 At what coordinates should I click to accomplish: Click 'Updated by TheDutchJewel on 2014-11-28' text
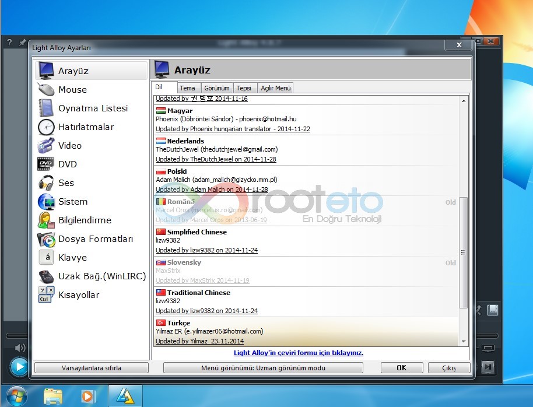click(216, 159)
